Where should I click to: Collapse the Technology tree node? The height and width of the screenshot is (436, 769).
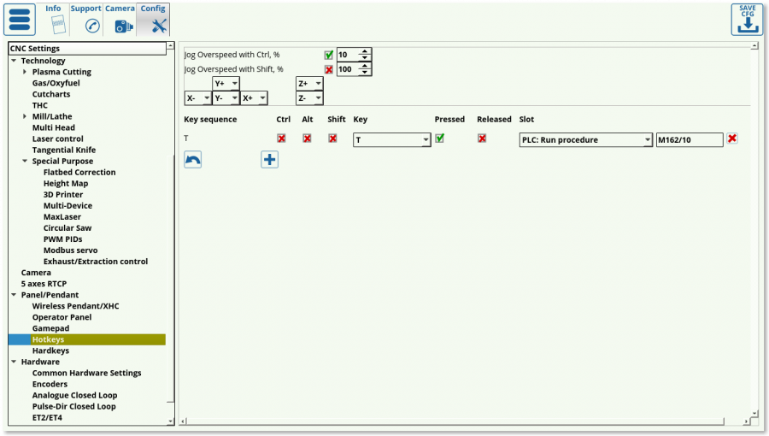14,61
